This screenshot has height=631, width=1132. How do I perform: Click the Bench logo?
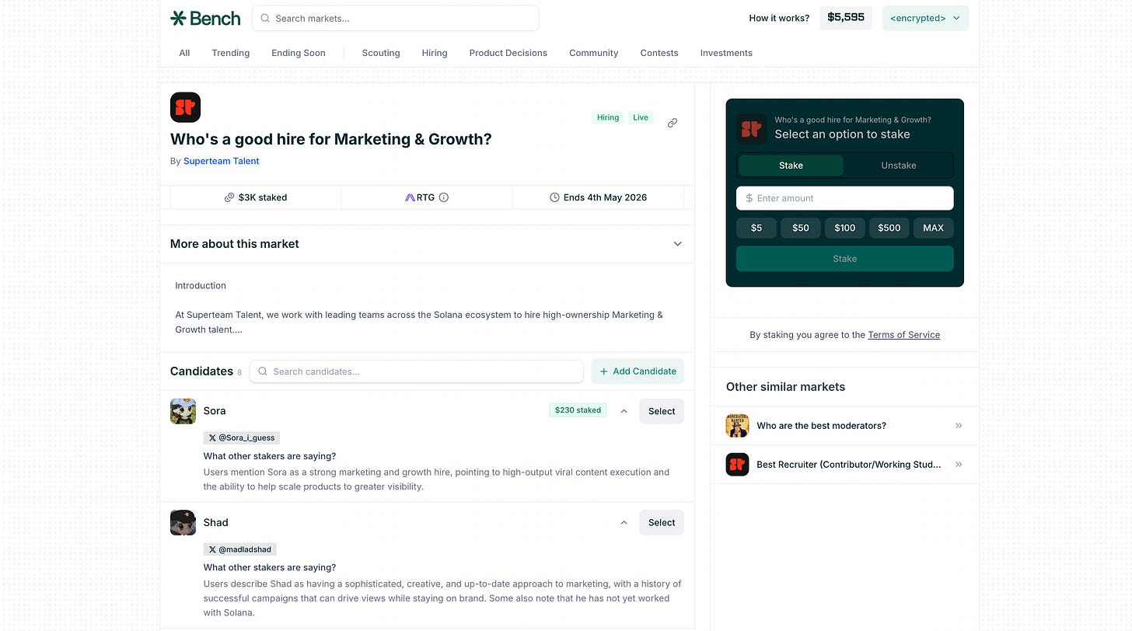pyautogui.click(x=205, y=18)
